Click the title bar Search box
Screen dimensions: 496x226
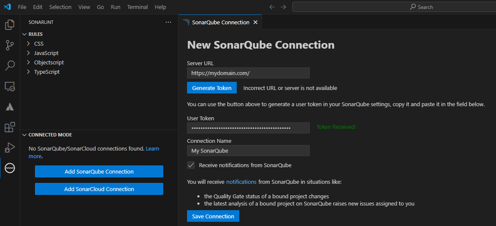(394, 7)
